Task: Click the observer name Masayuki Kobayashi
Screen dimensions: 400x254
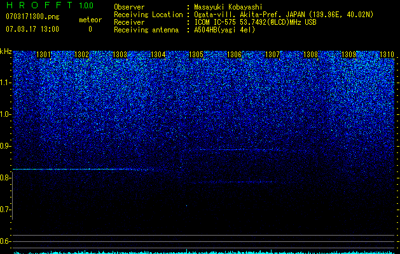Action: (x=228, y=7)
